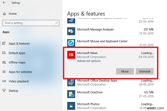Go back using the Settings back arrow
167x111 pixels.
(4, 2)
